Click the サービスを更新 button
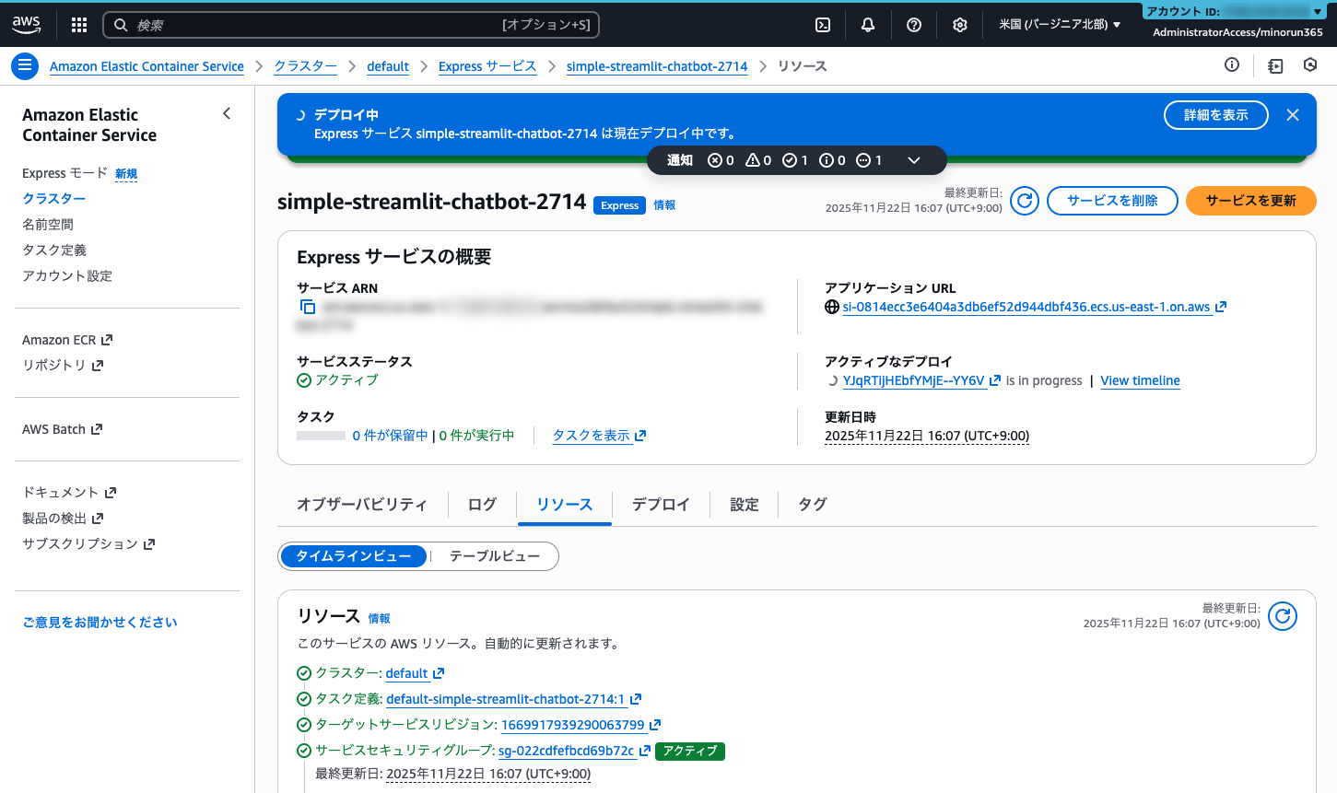Image resolution: width=1337 pixels, height=793 pixels. point(1250,201)
